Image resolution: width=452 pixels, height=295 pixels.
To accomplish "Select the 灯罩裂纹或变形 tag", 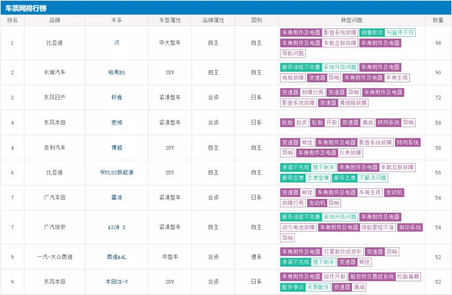I will pyautogui.click(x=342, y=252).
